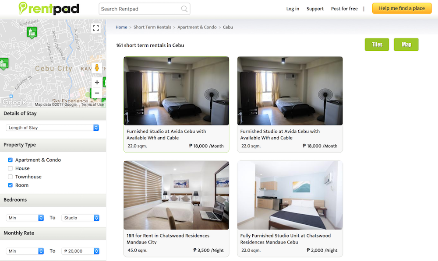Switch to Map view

[x=406, y=45]
